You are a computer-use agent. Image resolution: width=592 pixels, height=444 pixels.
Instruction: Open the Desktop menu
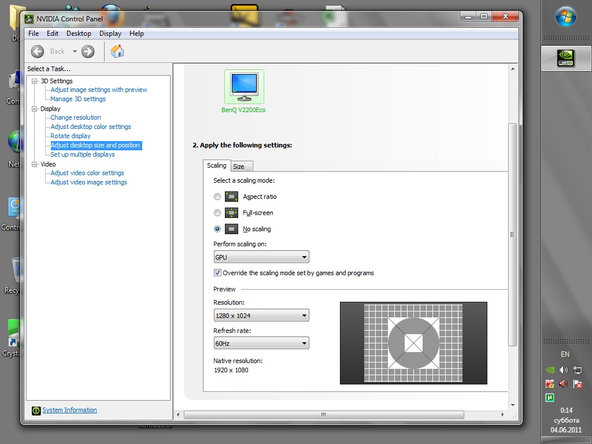pyautogui.click(x=79, y=34)
